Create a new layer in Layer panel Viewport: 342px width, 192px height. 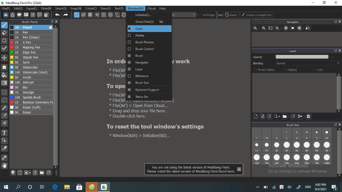(x=256, y=116)
